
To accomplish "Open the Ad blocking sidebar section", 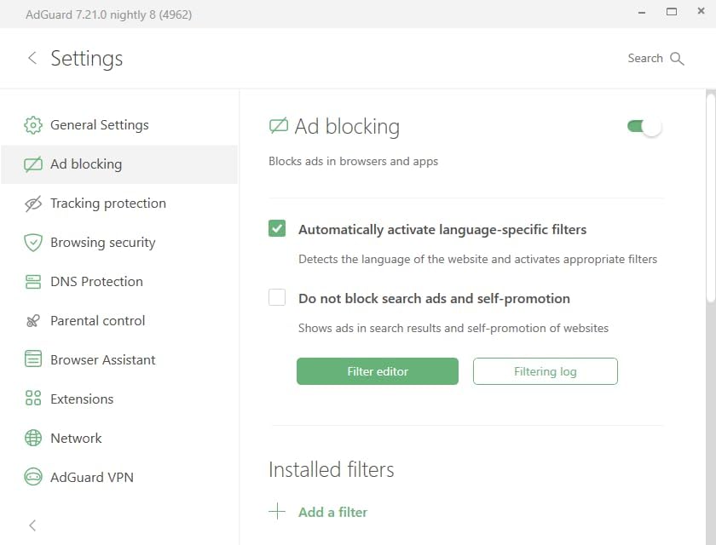I will point(86,164).
